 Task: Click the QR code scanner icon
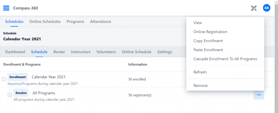point(254,8)
